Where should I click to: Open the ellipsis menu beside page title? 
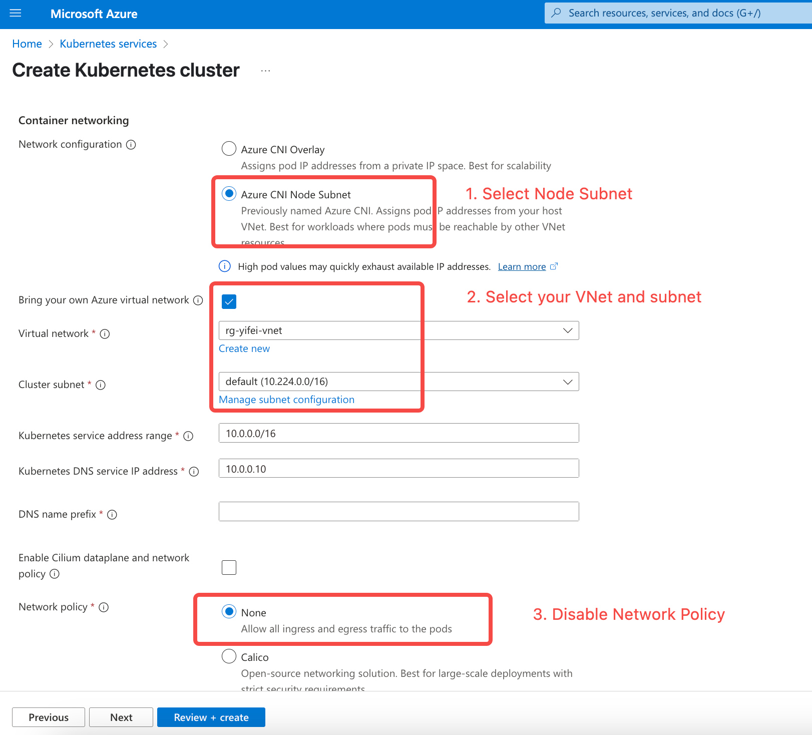(265, 71)
